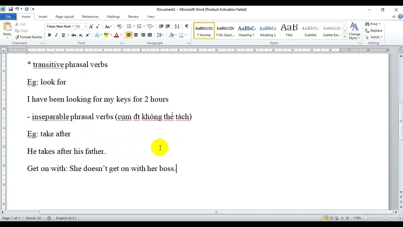The image size is (403, 227).
Task: Click the Grow Font icon
Action: click(91, 26)
